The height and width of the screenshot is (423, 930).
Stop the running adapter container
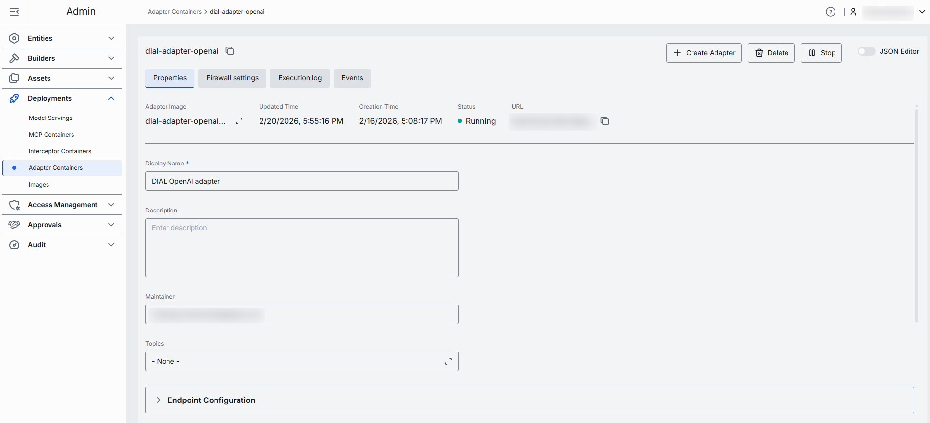click(821, 53)
